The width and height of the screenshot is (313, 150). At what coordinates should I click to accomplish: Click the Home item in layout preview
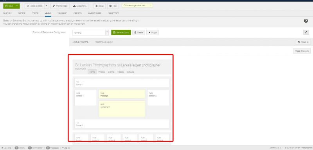coord(92,72)
